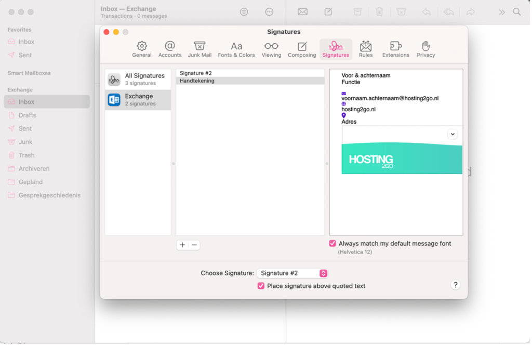Select Exchange Inbox in sidebar

pyautogui.click(x=47, y=102)
